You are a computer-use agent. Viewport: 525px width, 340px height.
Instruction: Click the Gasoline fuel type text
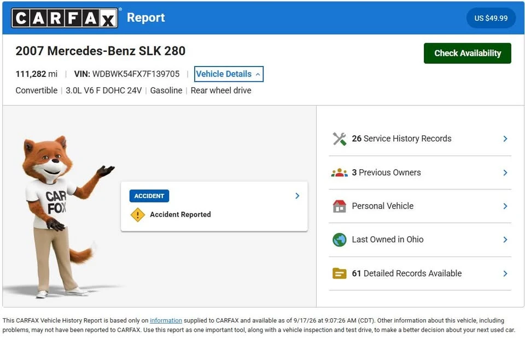click(x=166, y=91)
